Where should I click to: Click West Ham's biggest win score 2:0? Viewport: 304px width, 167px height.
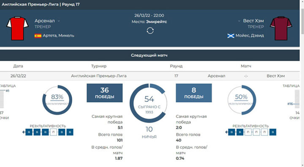tap(179, 128)
